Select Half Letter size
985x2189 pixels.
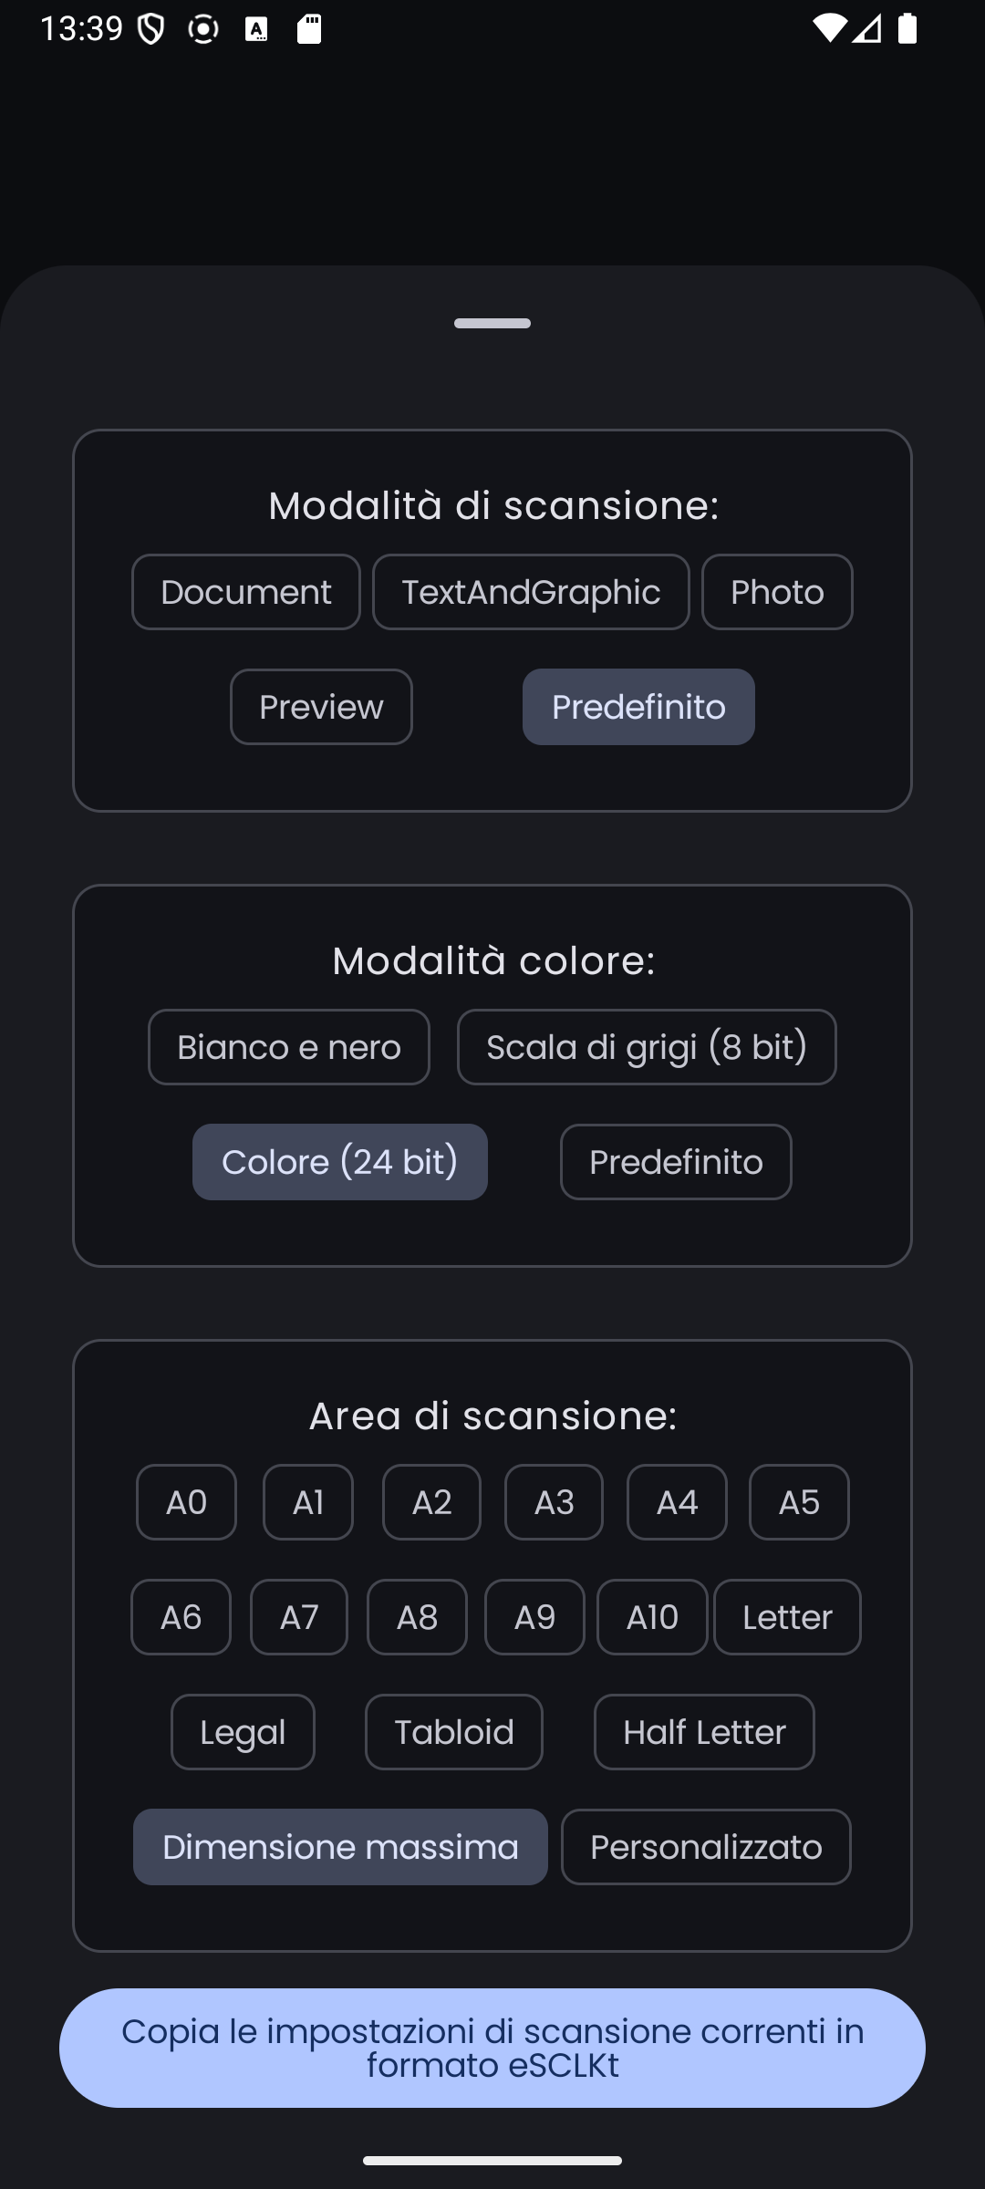pyautogui.click(x=704, y=1732)
